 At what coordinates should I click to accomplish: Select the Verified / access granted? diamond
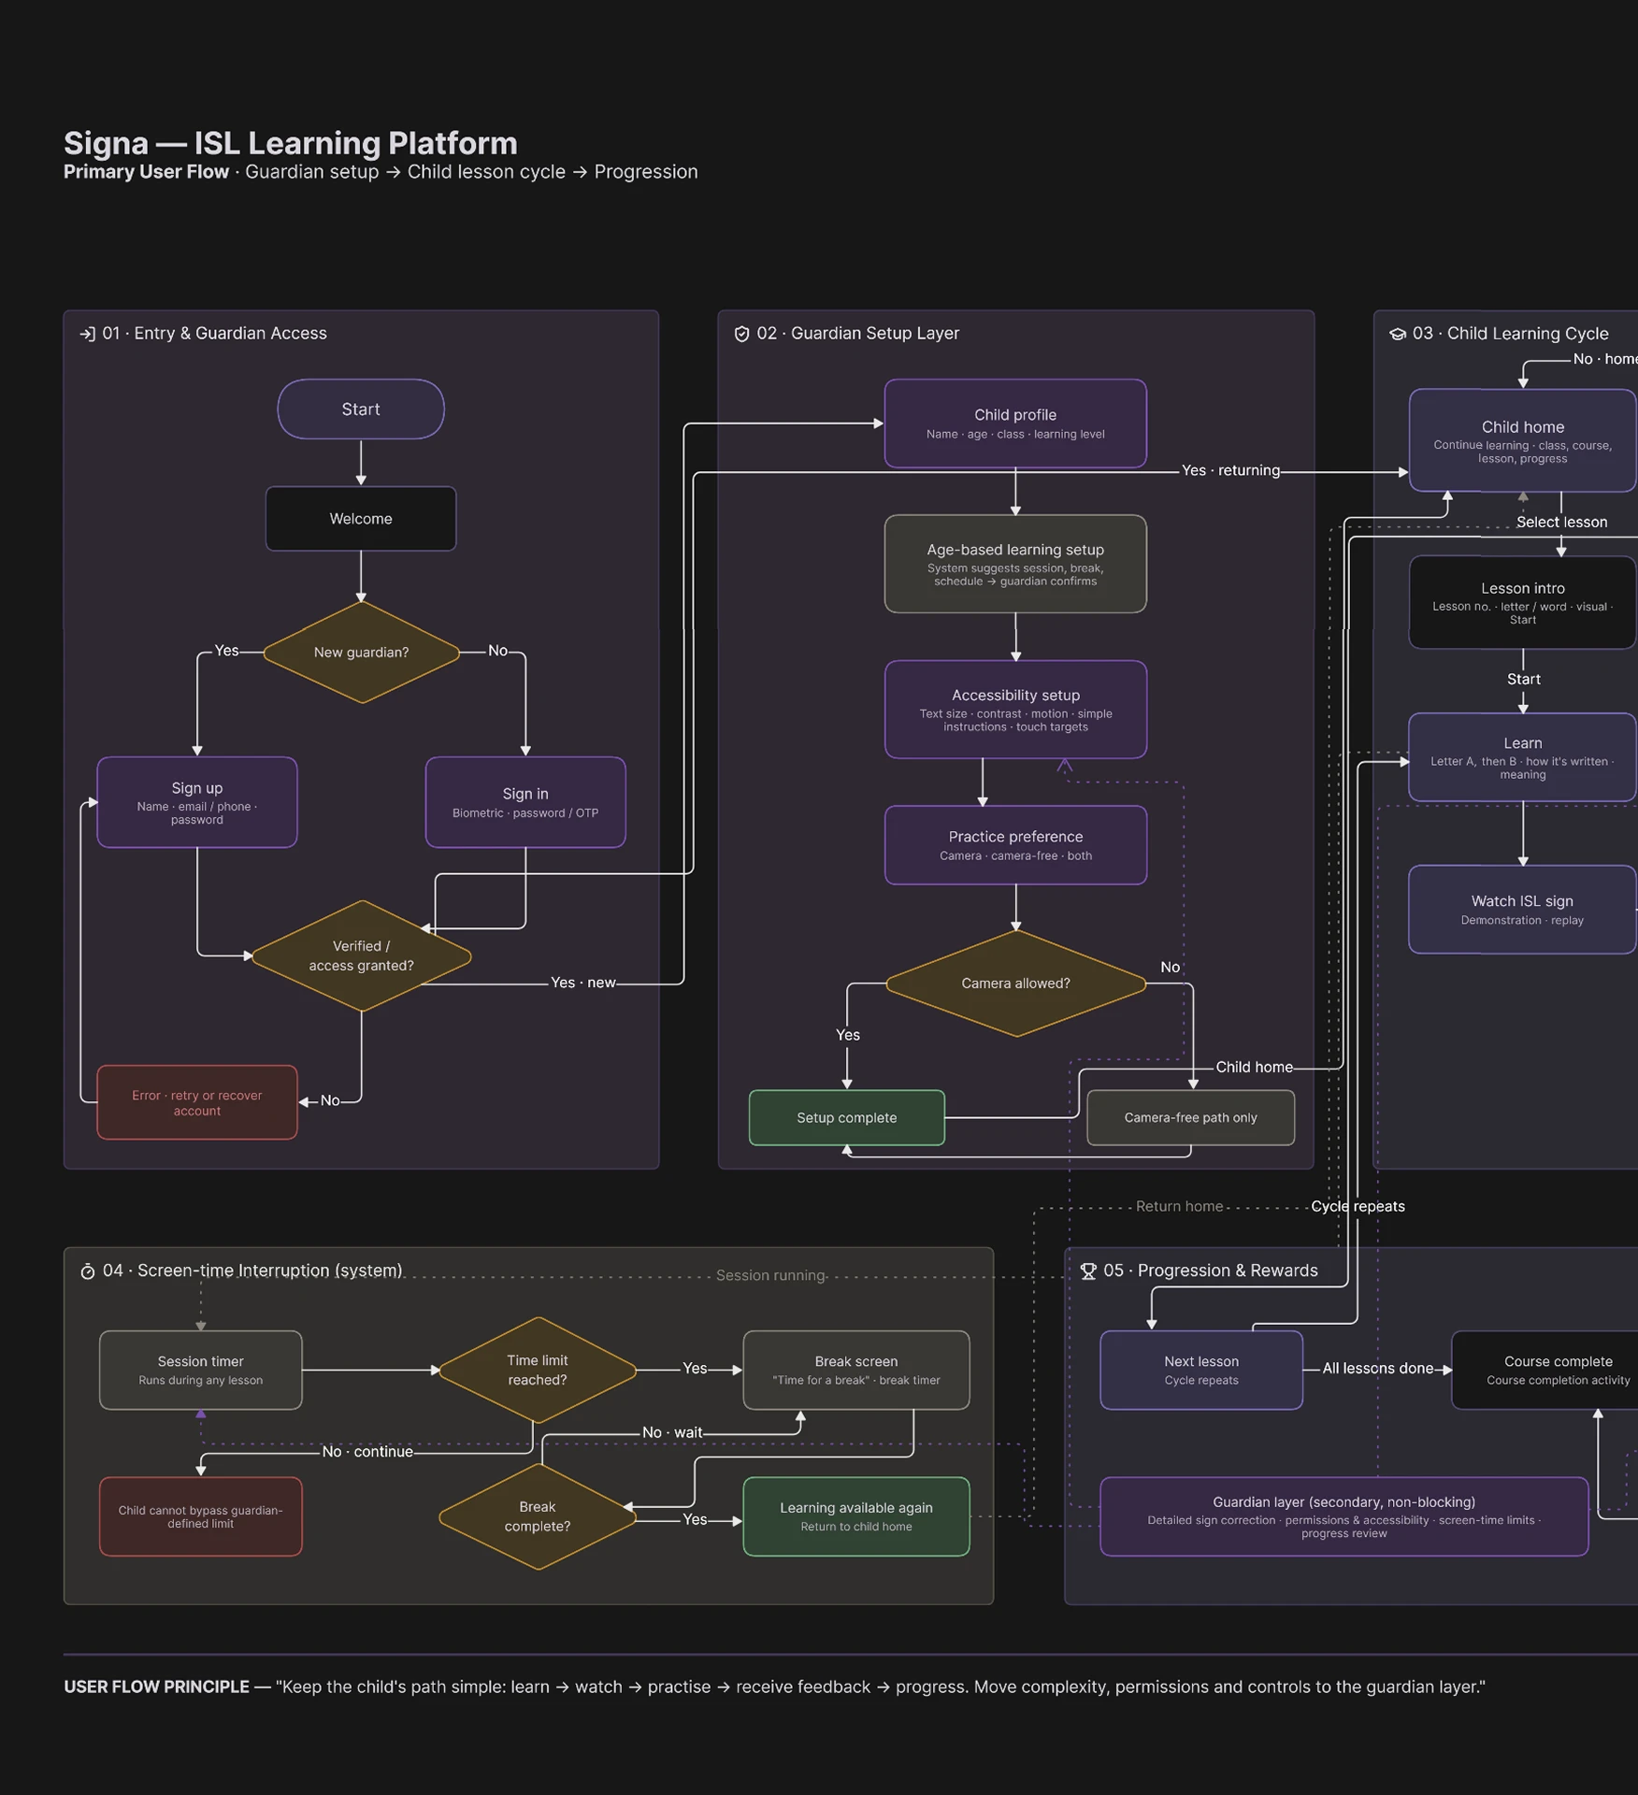362,956
